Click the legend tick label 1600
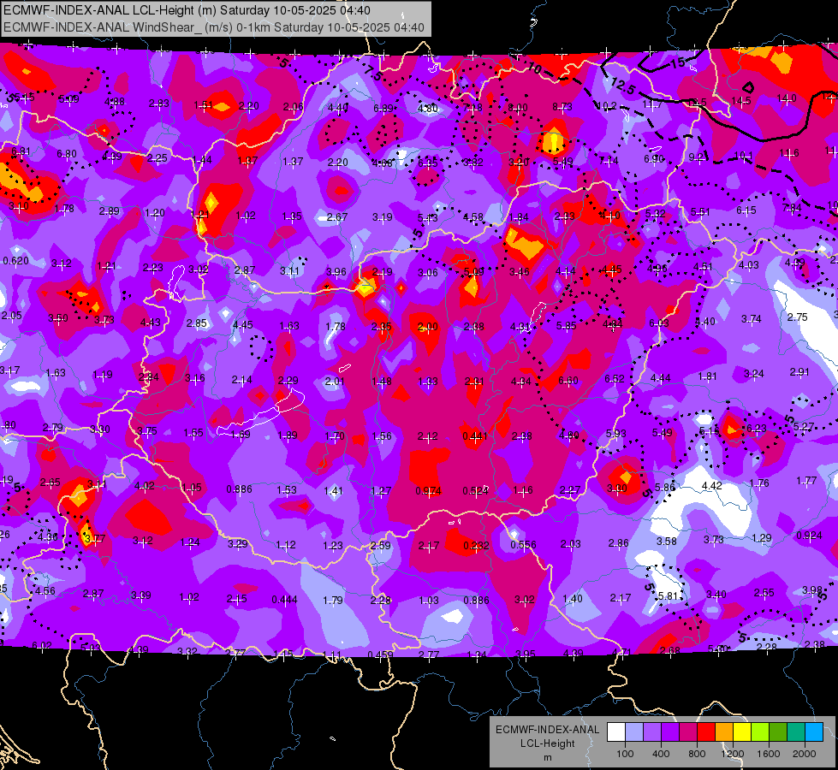 point(769,754)
